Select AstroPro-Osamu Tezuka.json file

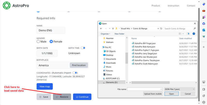[x=145, y=60]
